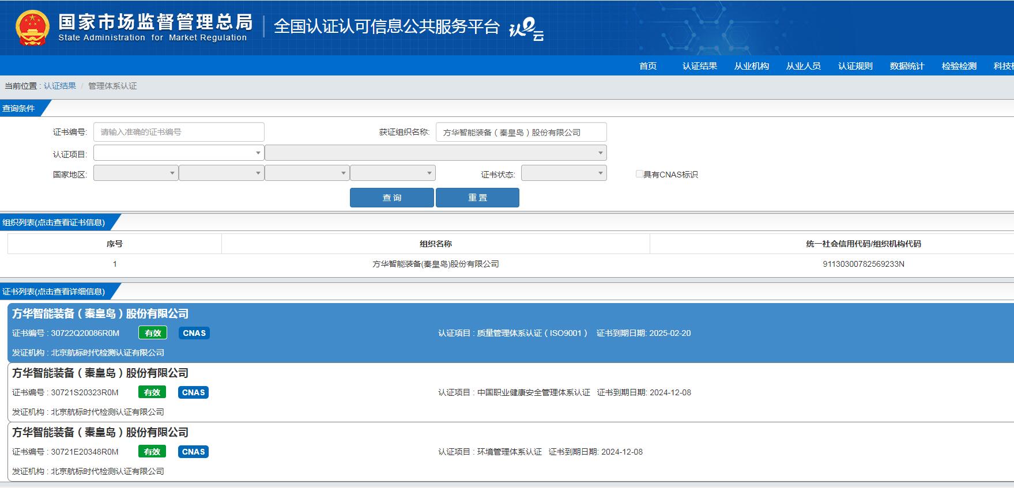Open certificate card title with 30721E20348R0M
The width and height of the screenshot is (1014, 488).
[100, 432]
